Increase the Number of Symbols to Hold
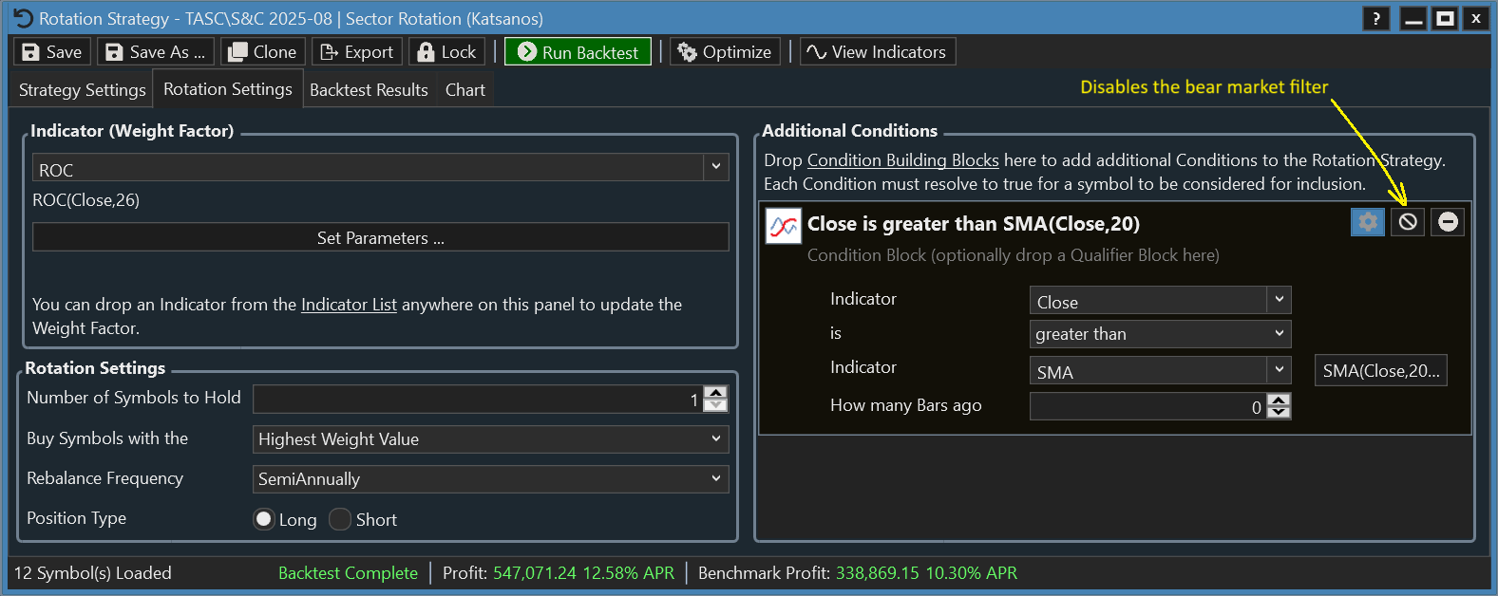Screen dimensions: 1498x596 click(716, 392)
